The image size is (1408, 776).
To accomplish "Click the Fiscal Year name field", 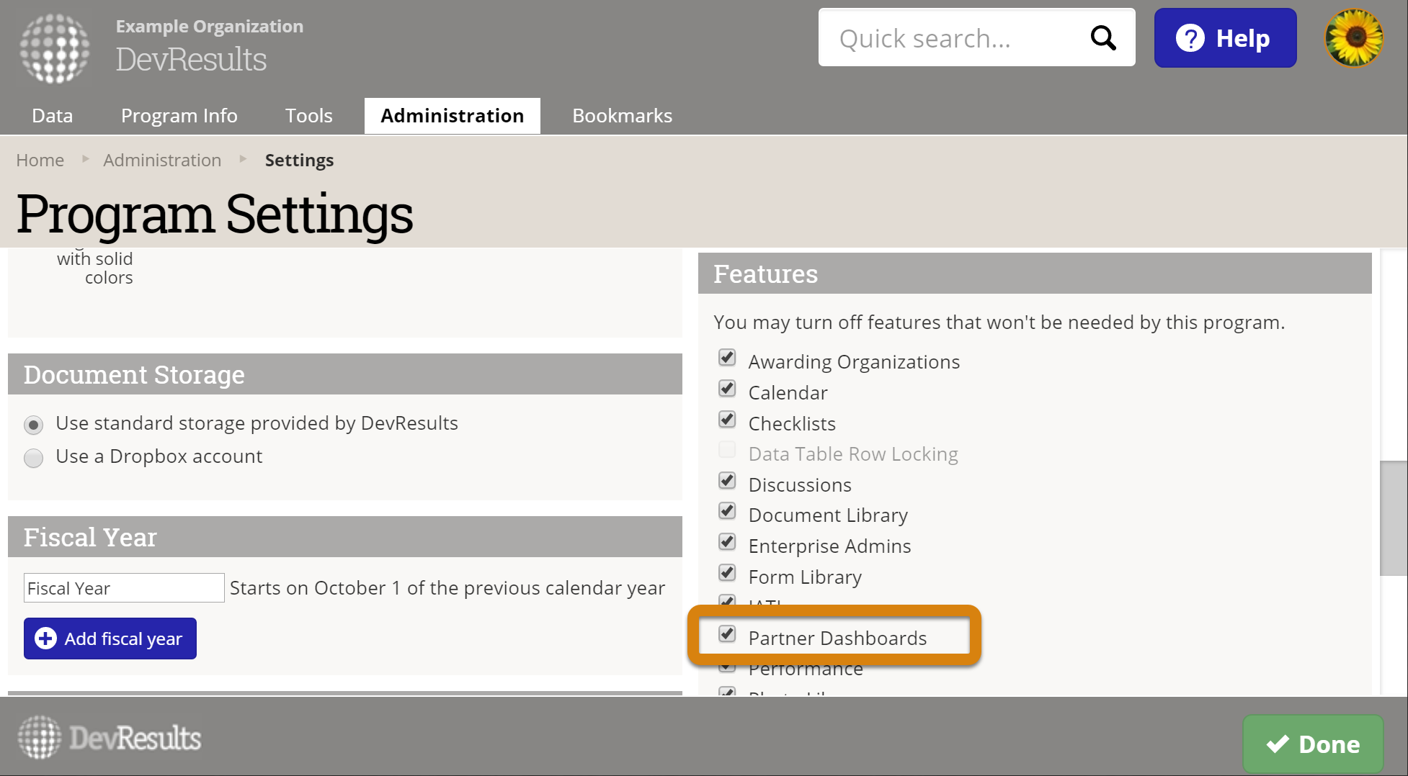I will point(124,588).
